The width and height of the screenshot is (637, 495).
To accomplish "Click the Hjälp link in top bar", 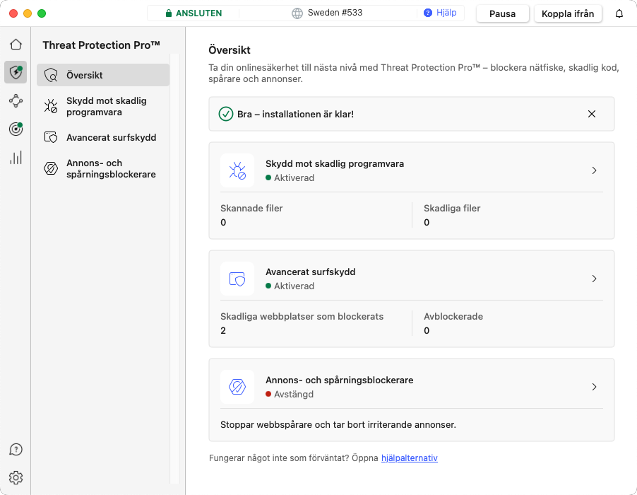I will tap(440, 13).
